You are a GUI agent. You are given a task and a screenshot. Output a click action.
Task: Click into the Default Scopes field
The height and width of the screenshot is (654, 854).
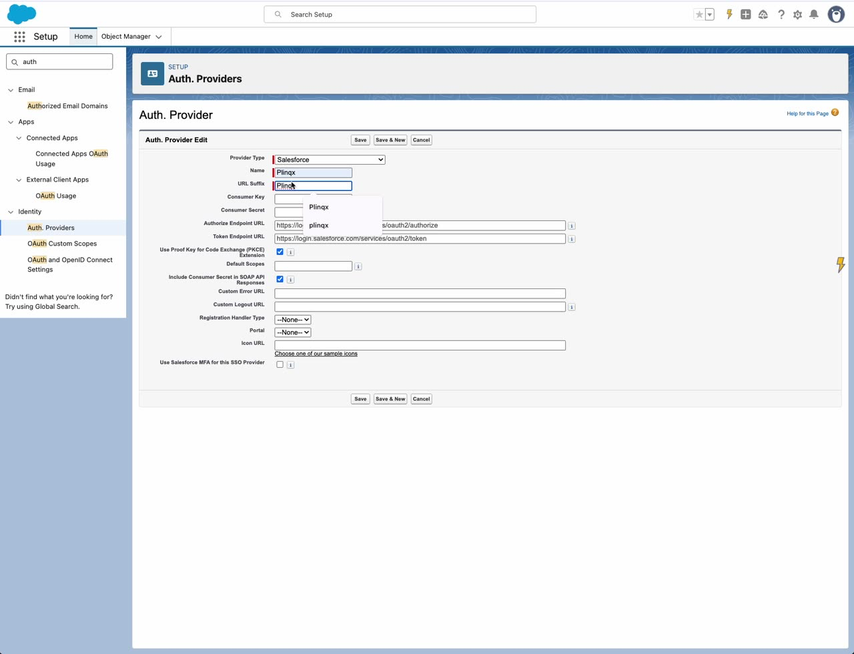(313, 266)
